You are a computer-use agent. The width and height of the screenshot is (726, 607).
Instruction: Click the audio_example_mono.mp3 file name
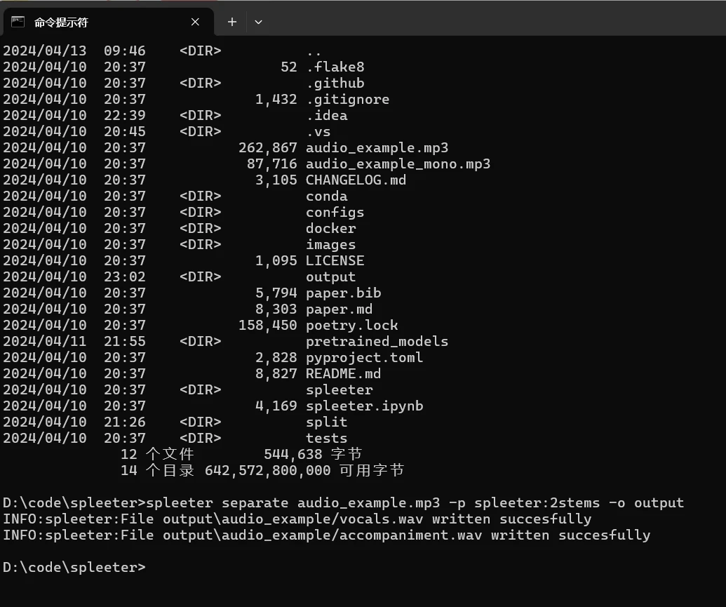(x=398, y=164)
